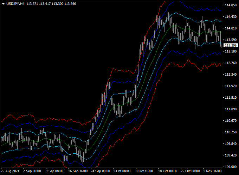Click the 110.250 price axis label
Screen dimensions: 239x175
click(231, 132)
